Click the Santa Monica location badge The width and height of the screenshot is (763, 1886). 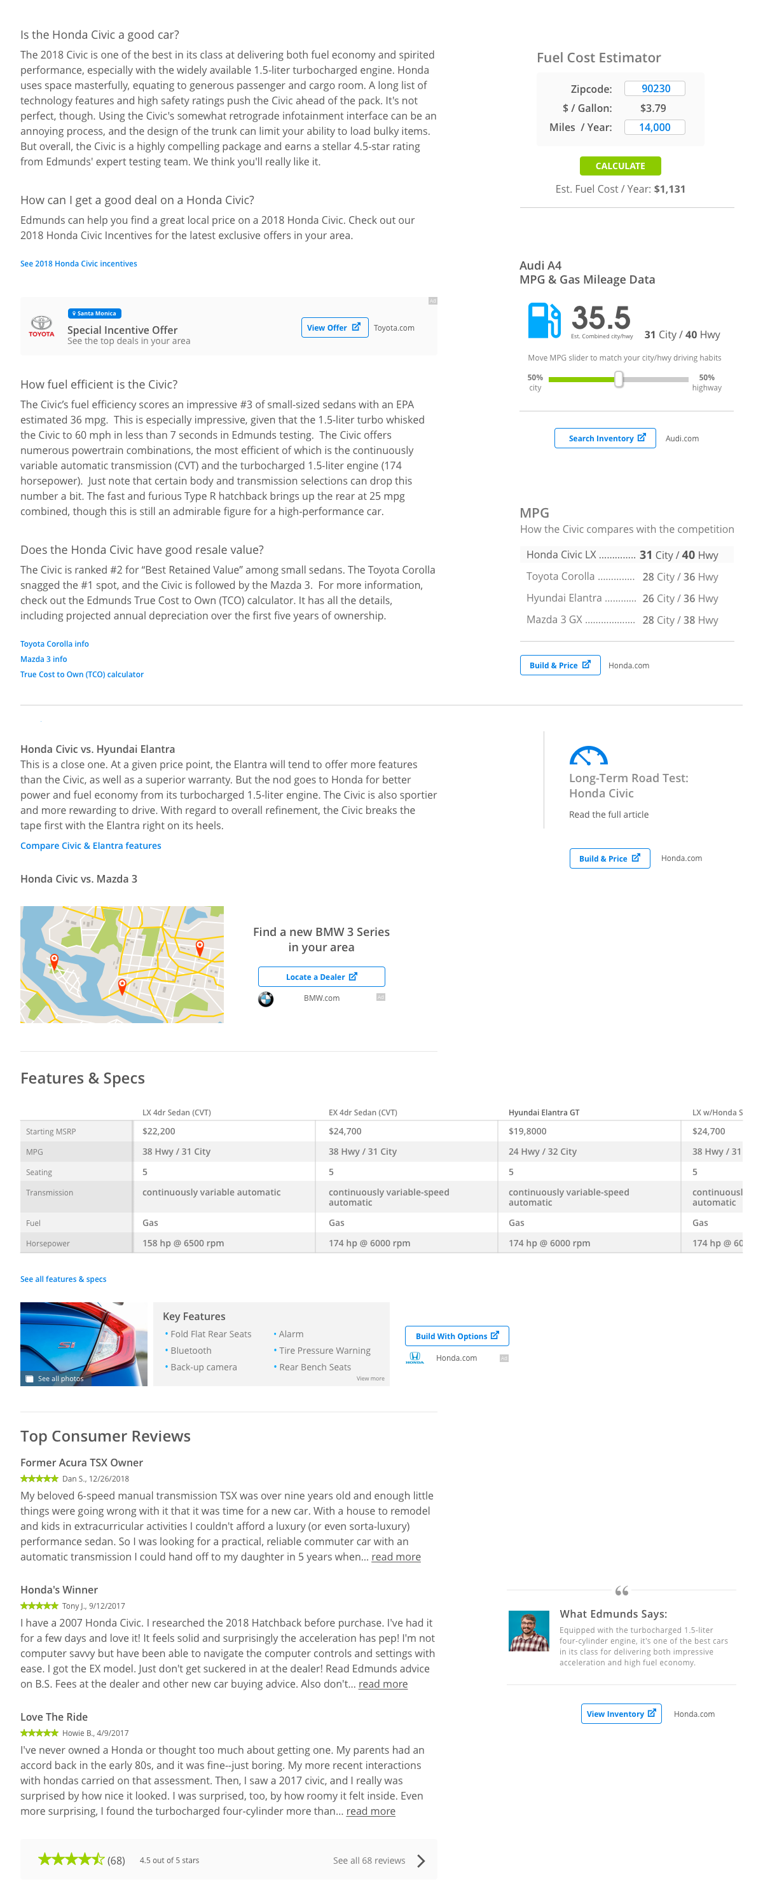(x=95, y=313)
